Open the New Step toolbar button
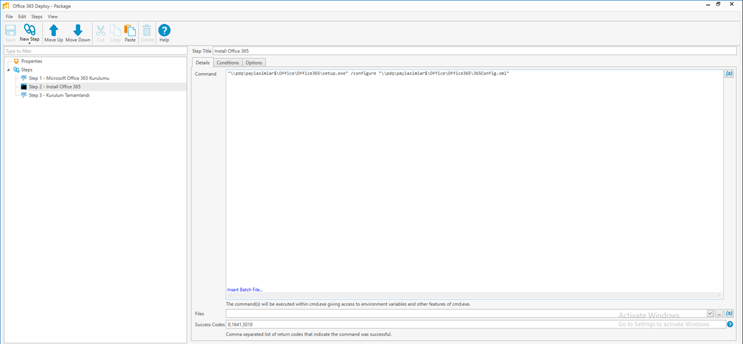 pyautogui.click(x=30, y=33)
